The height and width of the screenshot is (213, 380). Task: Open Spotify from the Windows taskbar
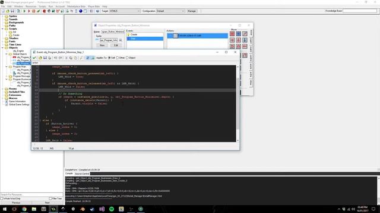click(112, 209)
